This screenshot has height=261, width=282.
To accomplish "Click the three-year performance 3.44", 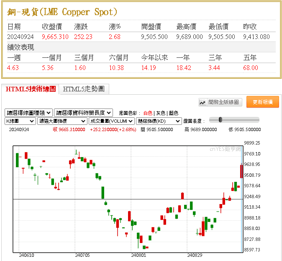I will pos(214,68).
